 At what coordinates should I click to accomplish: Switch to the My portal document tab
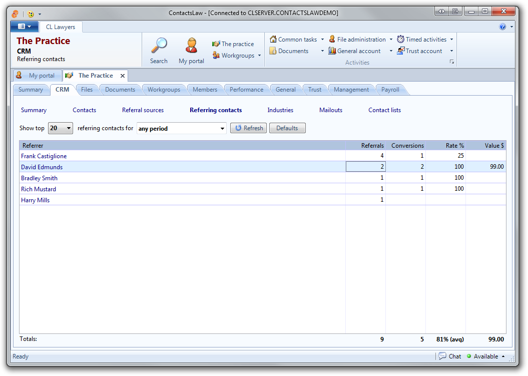(x=38, y=76)
